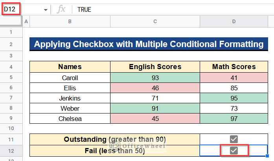
Task: Open the Name box dropdown arrow
Action: click(46, 10)
